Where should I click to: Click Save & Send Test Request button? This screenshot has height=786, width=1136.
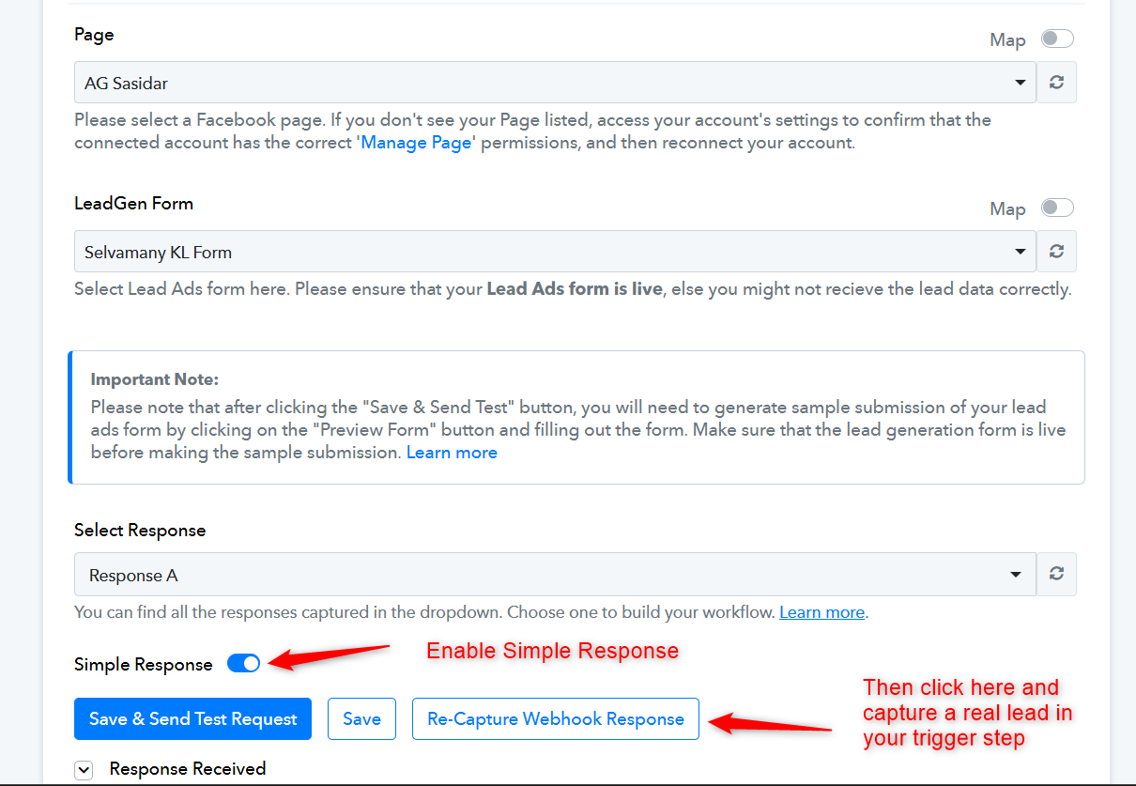click(192, 718)
